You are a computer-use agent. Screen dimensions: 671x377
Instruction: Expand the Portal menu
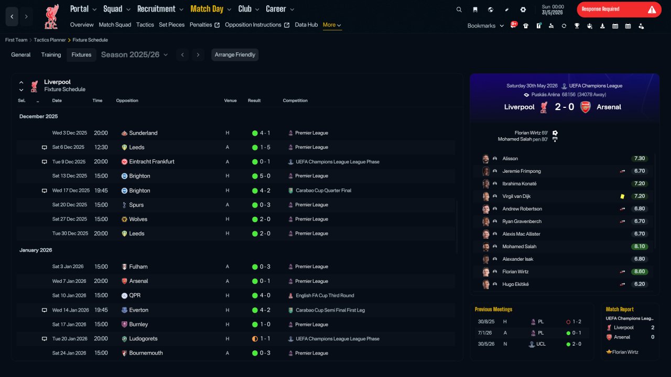(x=83, y=9)
